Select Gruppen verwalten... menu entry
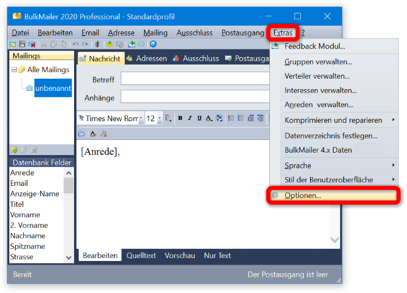 [334, 62]
